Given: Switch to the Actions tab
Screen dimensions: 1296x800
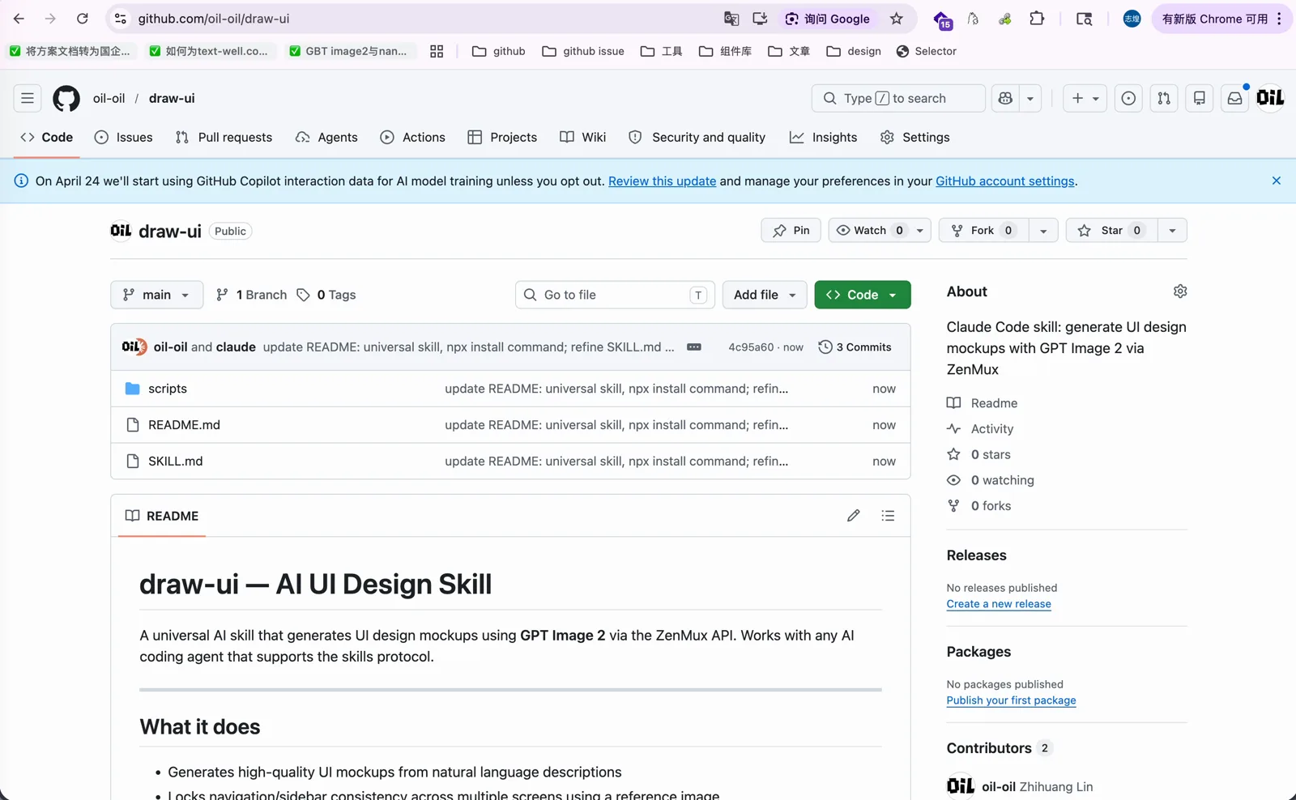Looking at the screenshot, I should click(413, 138).
